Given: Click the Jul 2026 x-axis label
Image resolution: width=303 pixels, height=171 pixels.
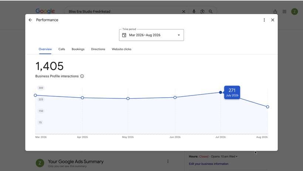Looking at the screenshot, I should click(221, 137).
